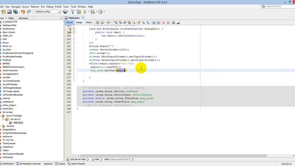The height and width of the screenshot is (166, 295).
Task: Click the Profile Project clock icon
Action: point(100,12)
